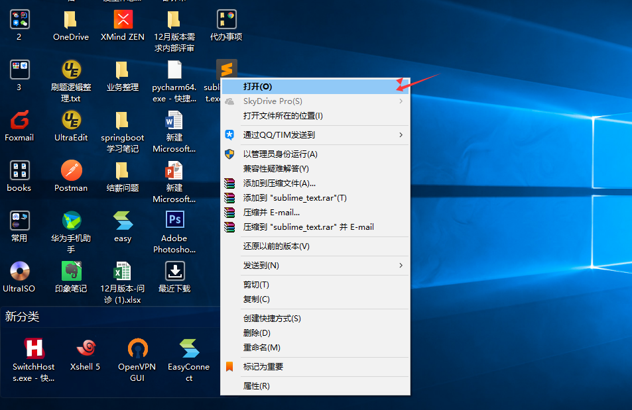The width and height of the screenshot is (632, 410).
Task: Choose 删除(D) from context menu
Action: 315,333
